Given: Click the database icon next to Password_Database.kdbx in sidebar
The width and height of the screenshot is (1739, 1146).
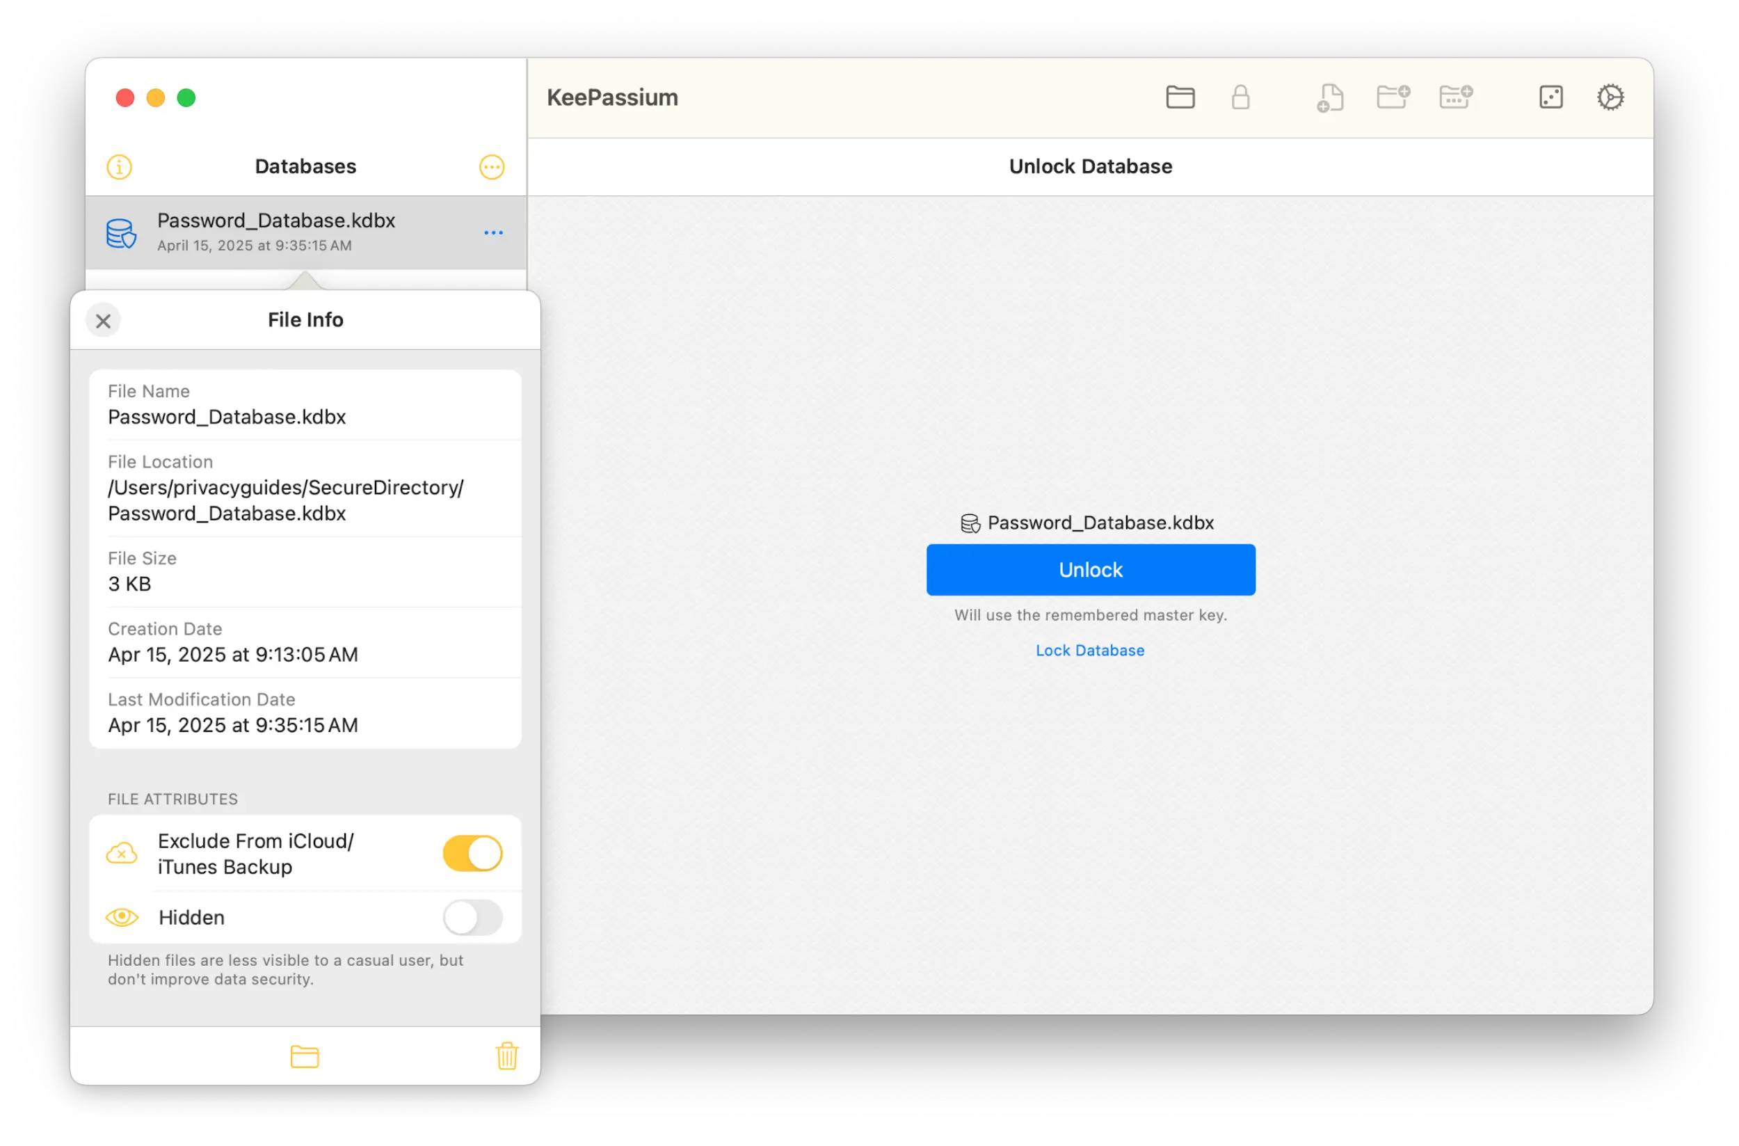Looking at the screenshot, I should point(120,232).
